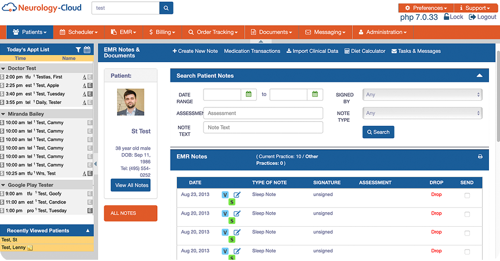Click the search magnifier button at top
The height and width of the screenshot is (261, 500).
pos(166,8)
